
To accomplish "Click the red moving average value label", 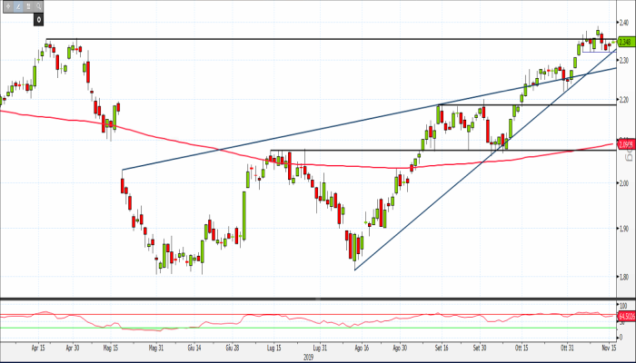I will point(624,143).
